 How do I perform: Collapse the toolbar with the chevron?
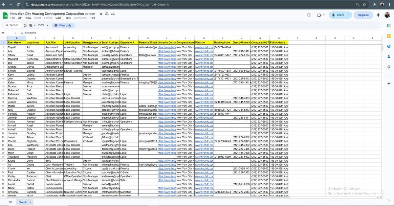(375, 25)
